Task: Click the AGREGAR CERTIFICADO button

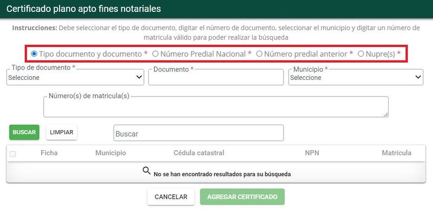Action: (x=242, y=197)
